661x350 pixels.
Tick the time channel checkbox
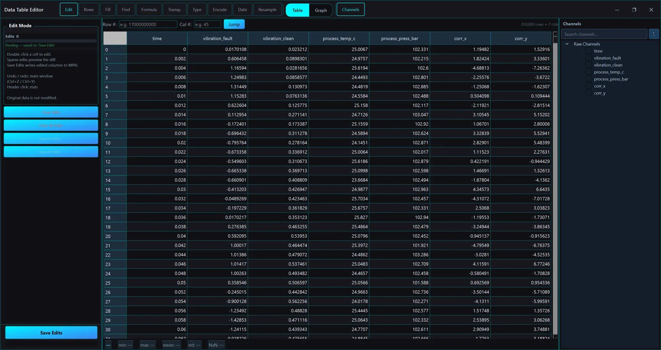click(x=589, y=51)
